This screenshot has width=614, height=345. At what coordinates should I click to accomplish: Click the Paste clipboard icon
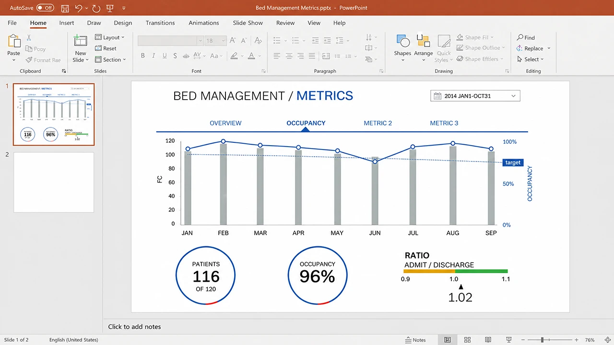point(14,41)
